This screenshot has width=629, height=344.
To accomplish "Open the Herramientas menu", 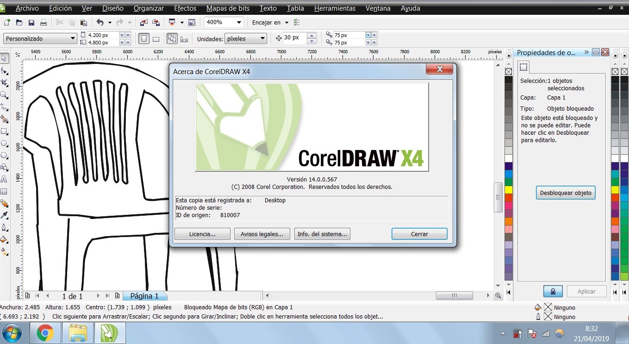I will (335, 8).
